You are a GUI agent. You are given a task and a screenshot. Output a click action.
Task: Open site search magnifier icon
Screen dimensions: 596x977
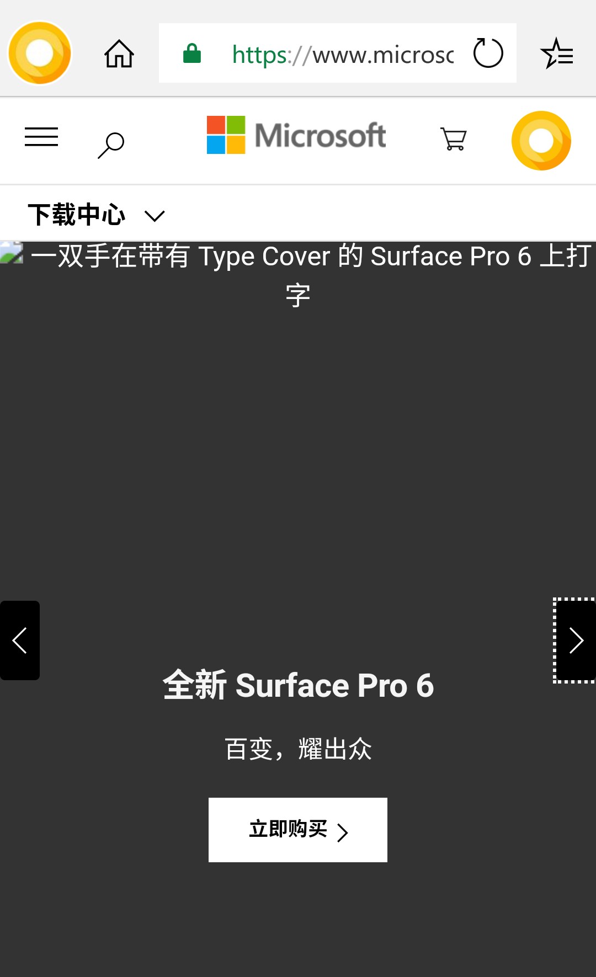coord(111,145)
